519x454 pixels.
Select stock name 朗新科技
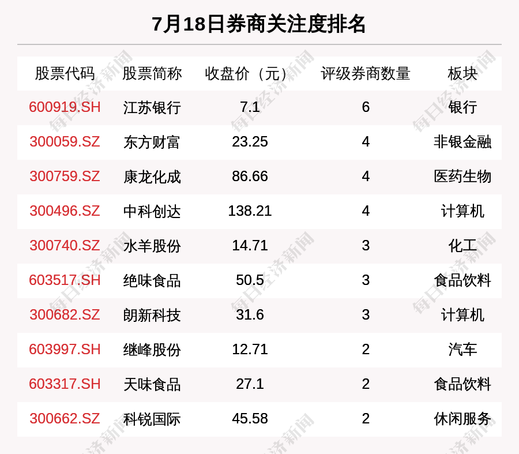pyautogui.click(x=152, y=316)
